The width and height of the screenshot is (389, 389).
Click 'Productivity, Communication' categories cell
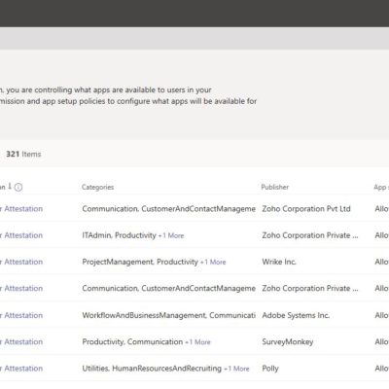tap(132, 342)
